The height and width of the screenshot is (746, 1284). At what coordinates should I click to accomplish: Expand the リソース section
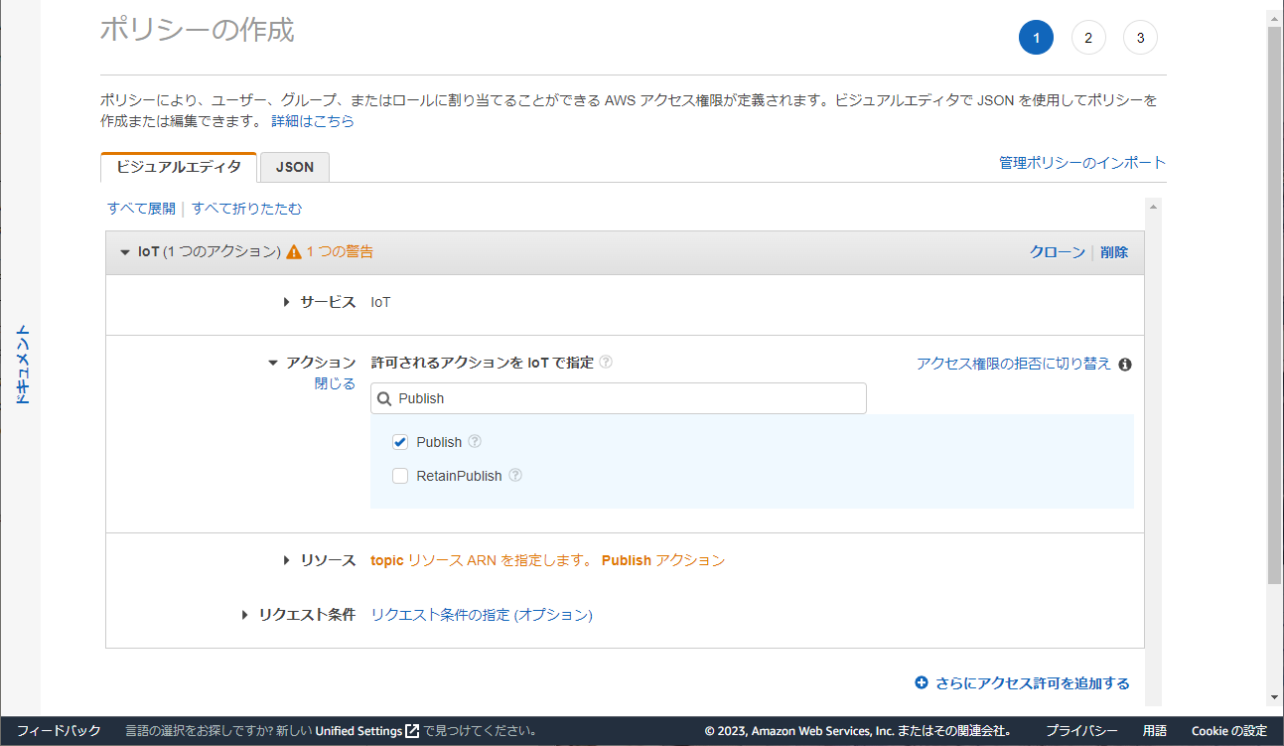287,560
